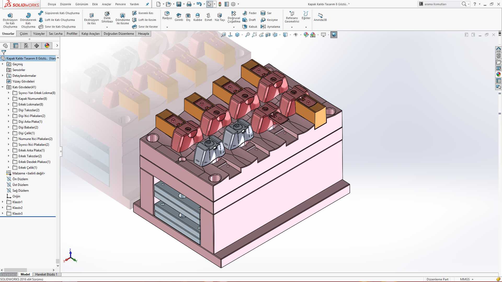Viewport: 502px width, 282px height.
Task: Toggle the RealView graphics sphere button
Action: [x=334, y=35]
